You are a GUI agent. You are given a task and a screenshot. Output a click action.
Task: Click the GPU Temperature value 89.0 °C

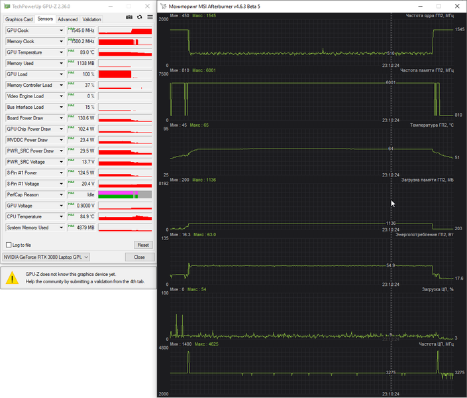[x=81, y=52]
